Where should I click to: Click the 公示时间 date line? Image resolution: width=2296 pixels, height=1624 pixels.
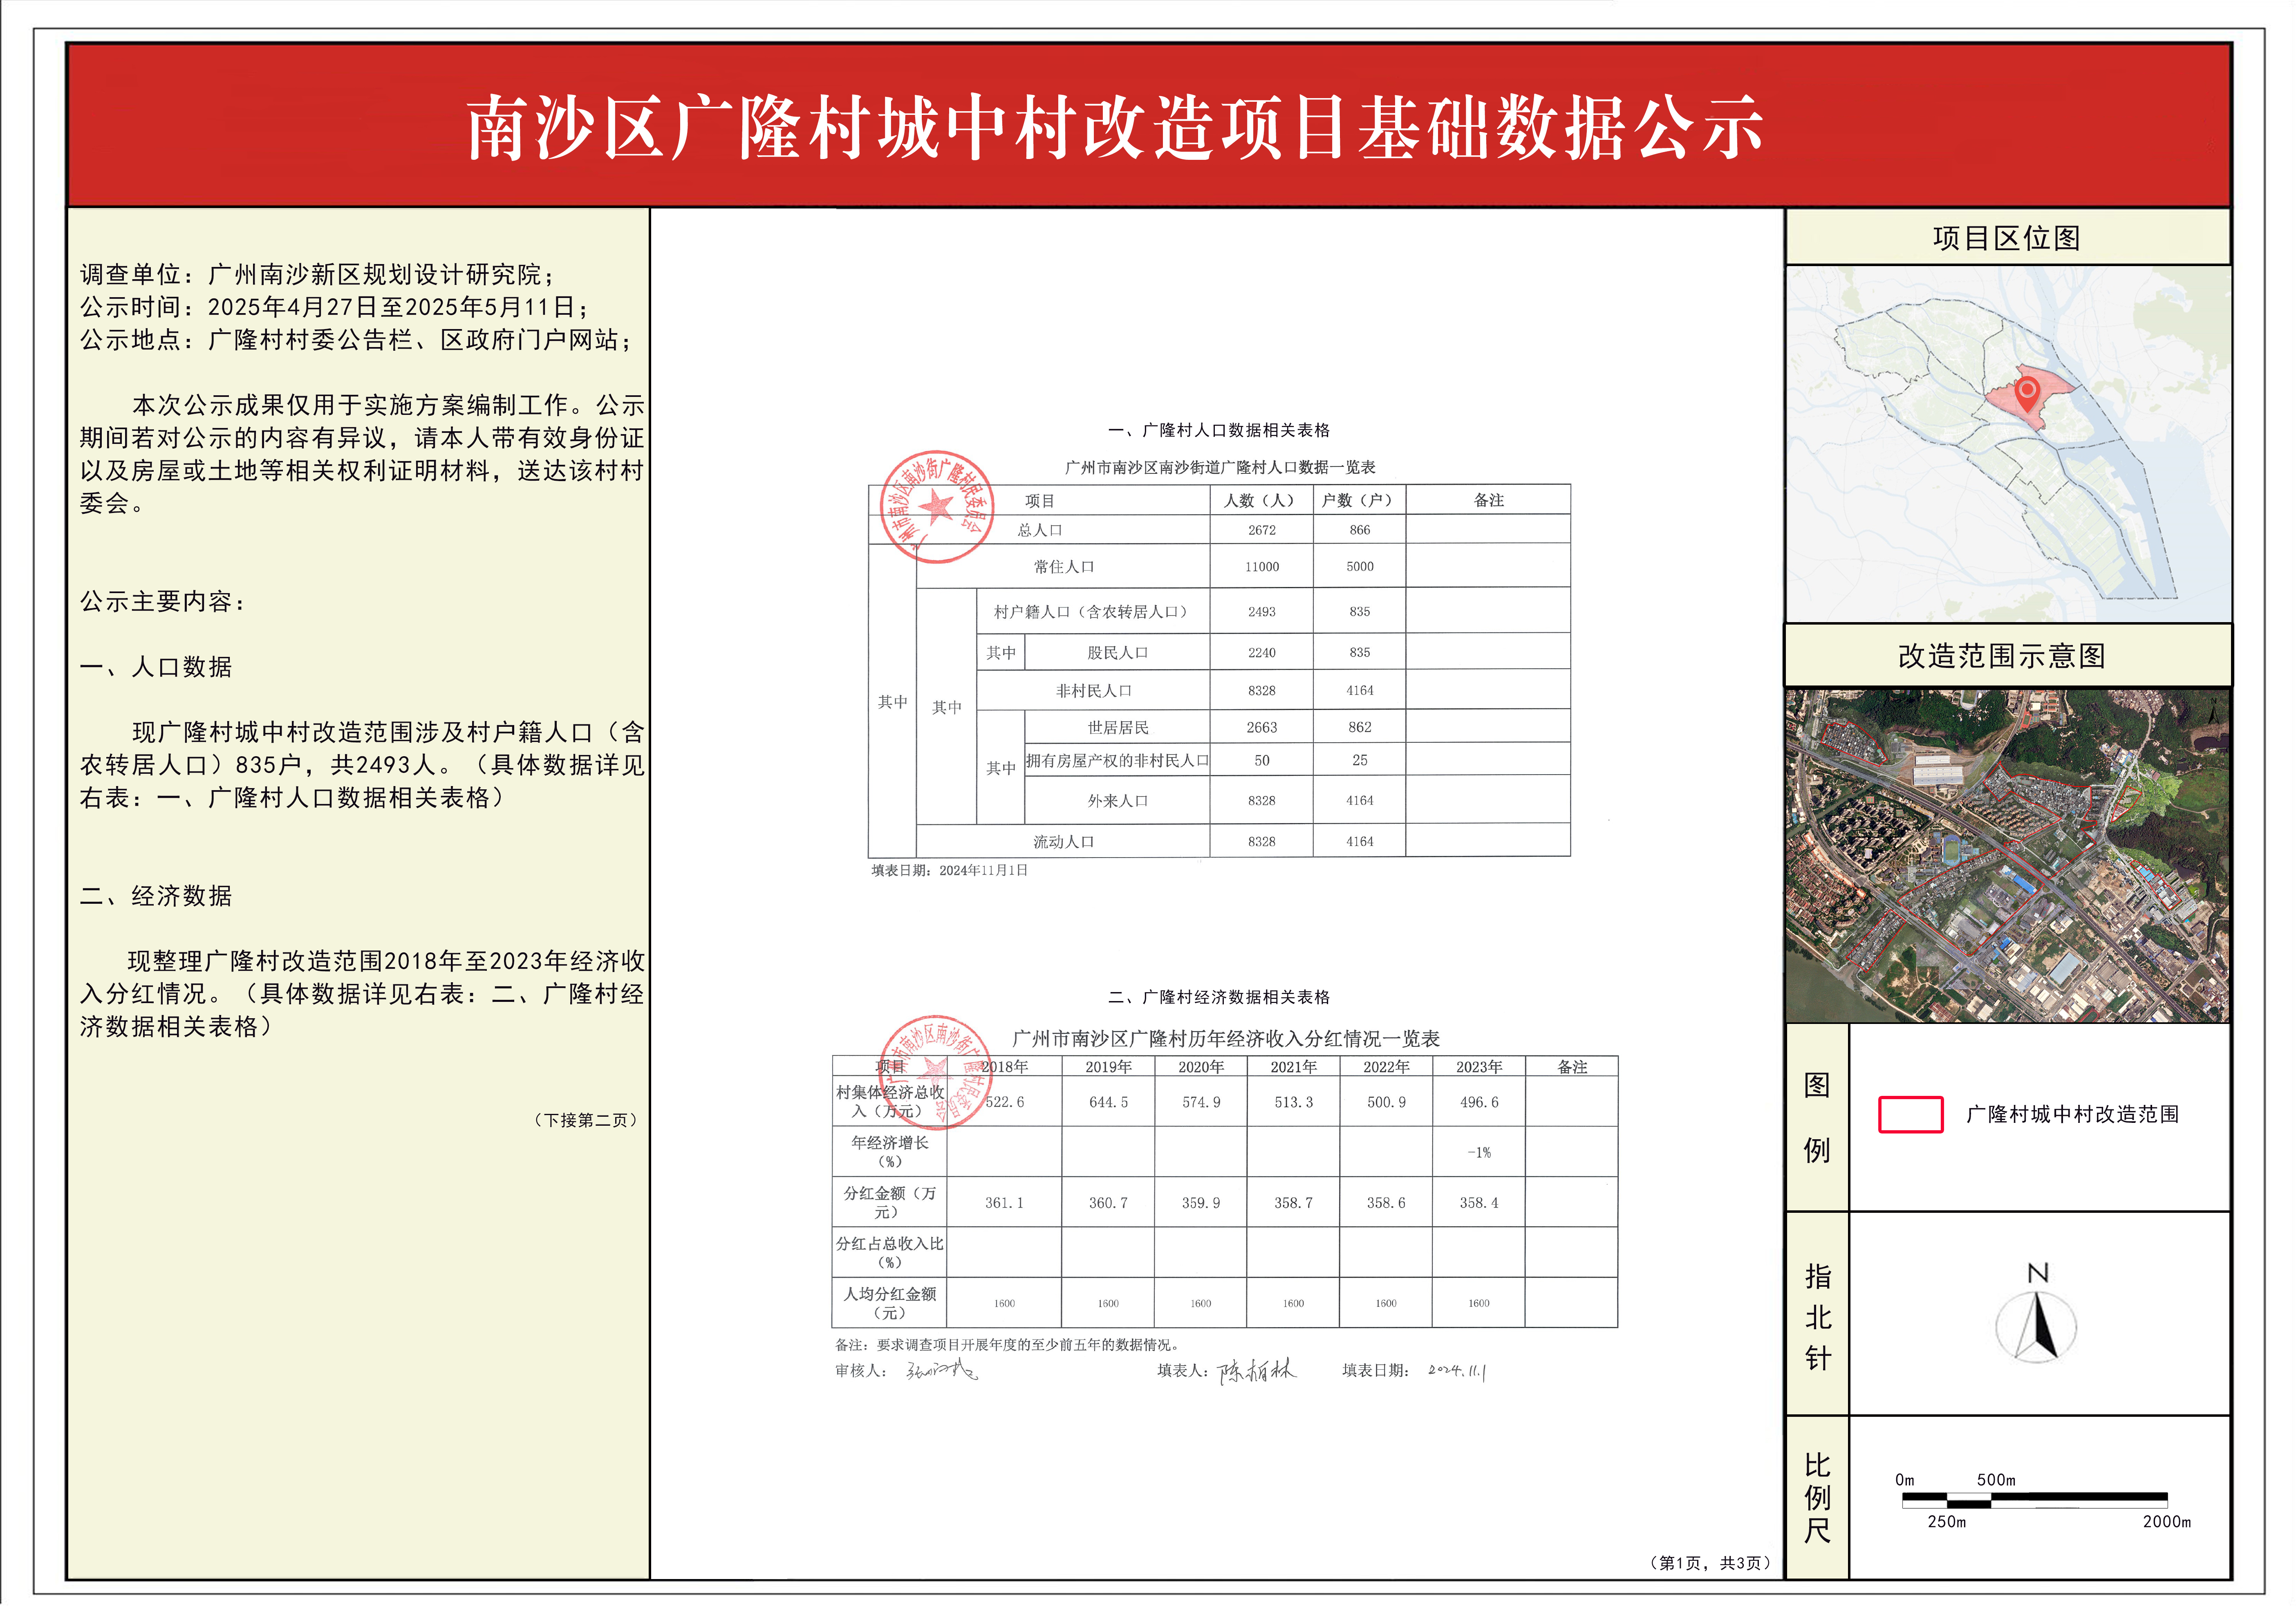pos(335,307)
